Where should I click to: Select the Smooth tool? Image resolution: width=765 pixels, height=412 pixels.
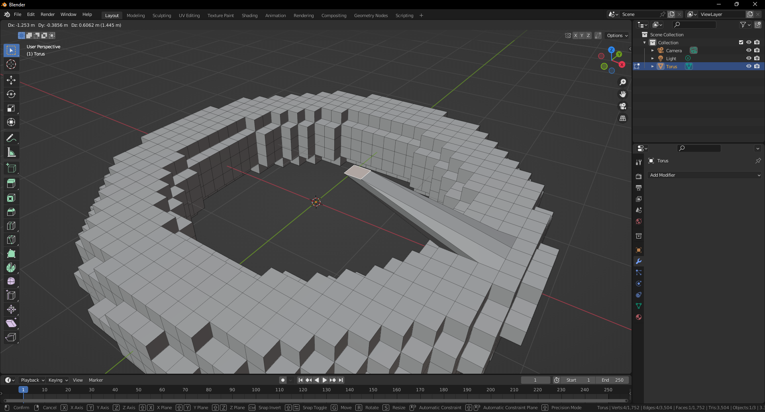(x=11, y=282)
